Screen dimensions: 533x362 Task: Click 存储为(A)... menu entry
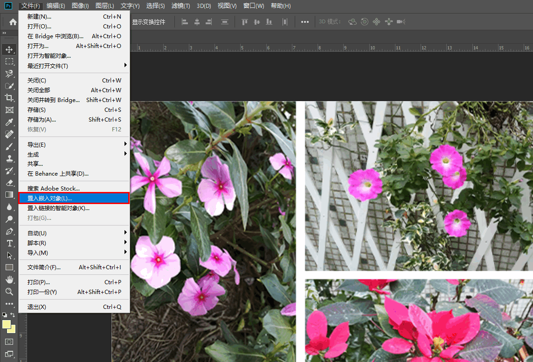click(42, 120)
